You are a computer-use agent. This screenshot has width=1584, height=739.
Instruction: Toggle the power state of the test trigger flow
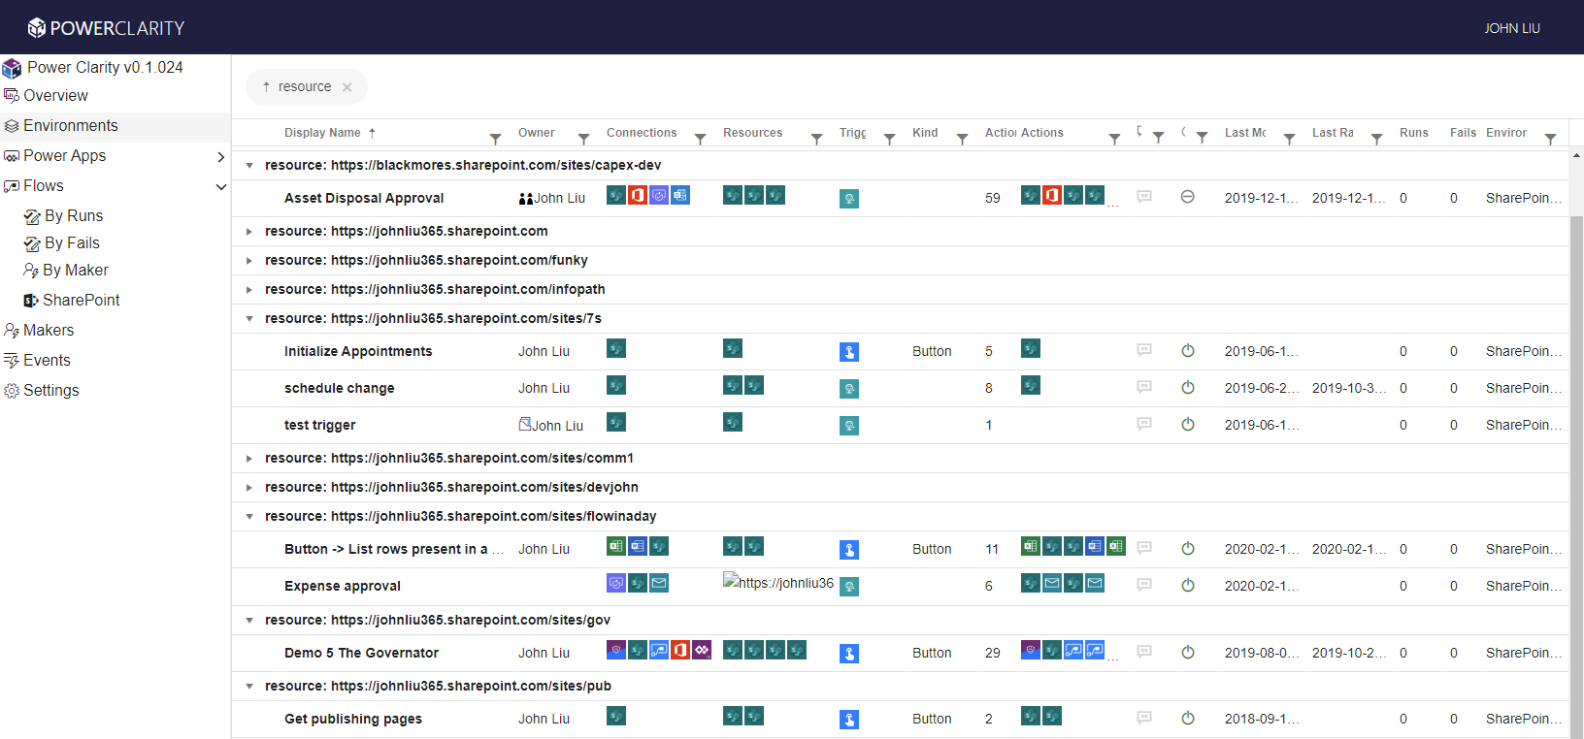1187,425
